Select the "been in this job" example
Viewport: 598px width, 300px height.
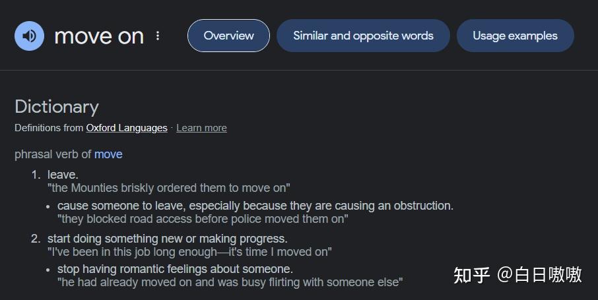pyautogui.click(x=189, y=252)
